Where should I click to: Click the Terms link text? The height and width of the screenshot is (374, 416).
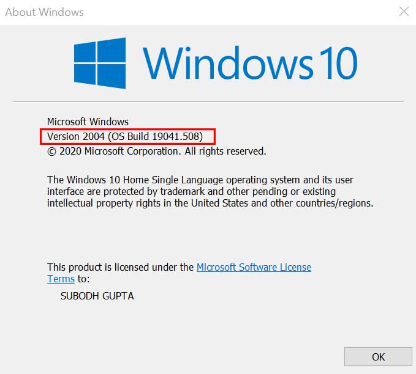click(x=61, y=279)
